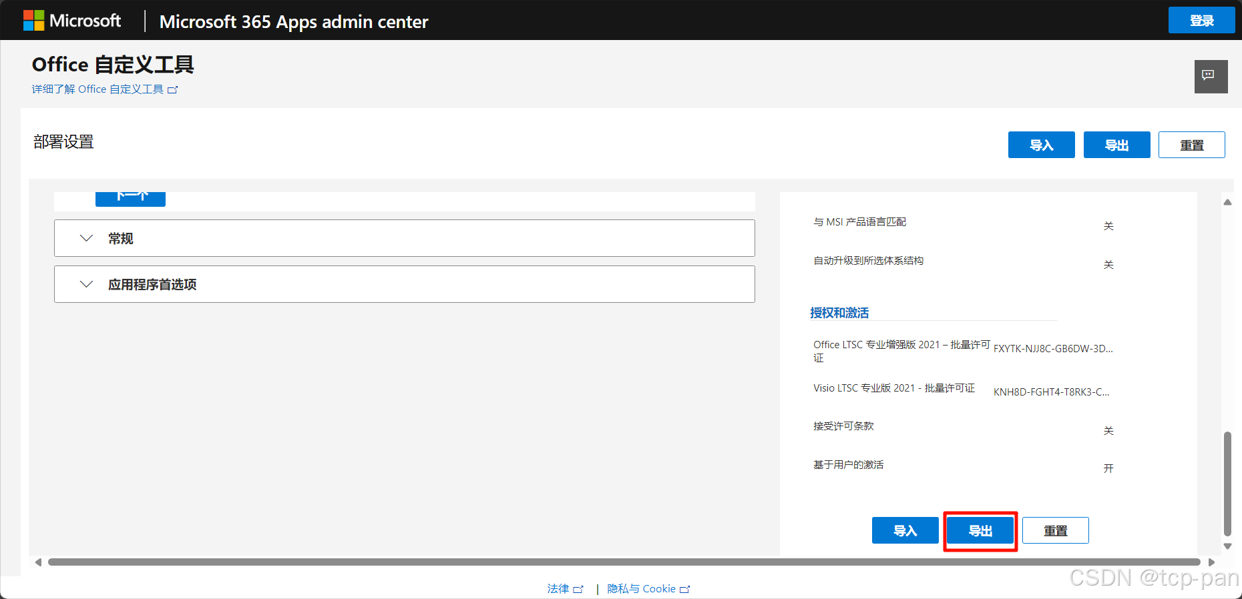Screen dimensions: 1242x599
Task: Click the 授权和激活 heading
Action: [x=839, y=313]
